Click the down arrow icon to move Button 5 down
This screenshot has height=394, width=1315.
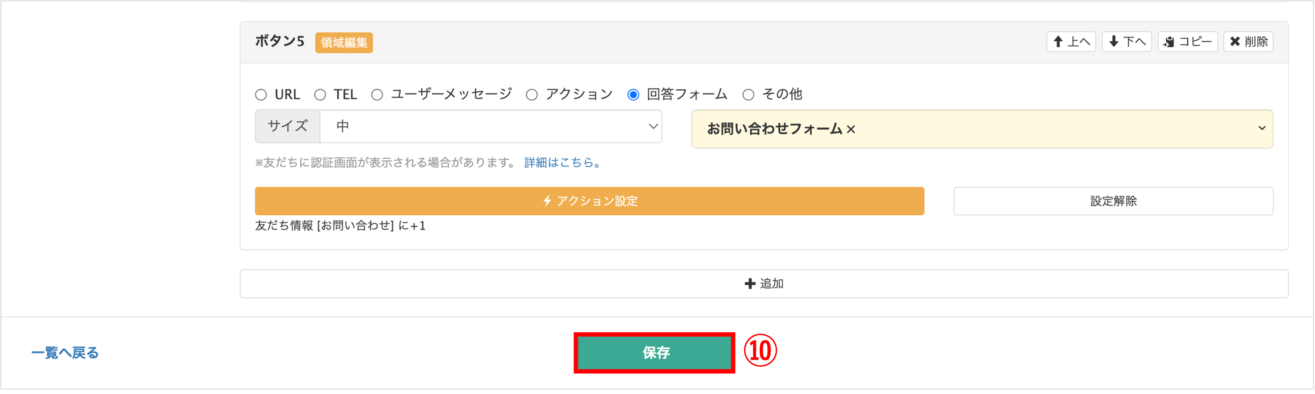tap(1114, 42)
